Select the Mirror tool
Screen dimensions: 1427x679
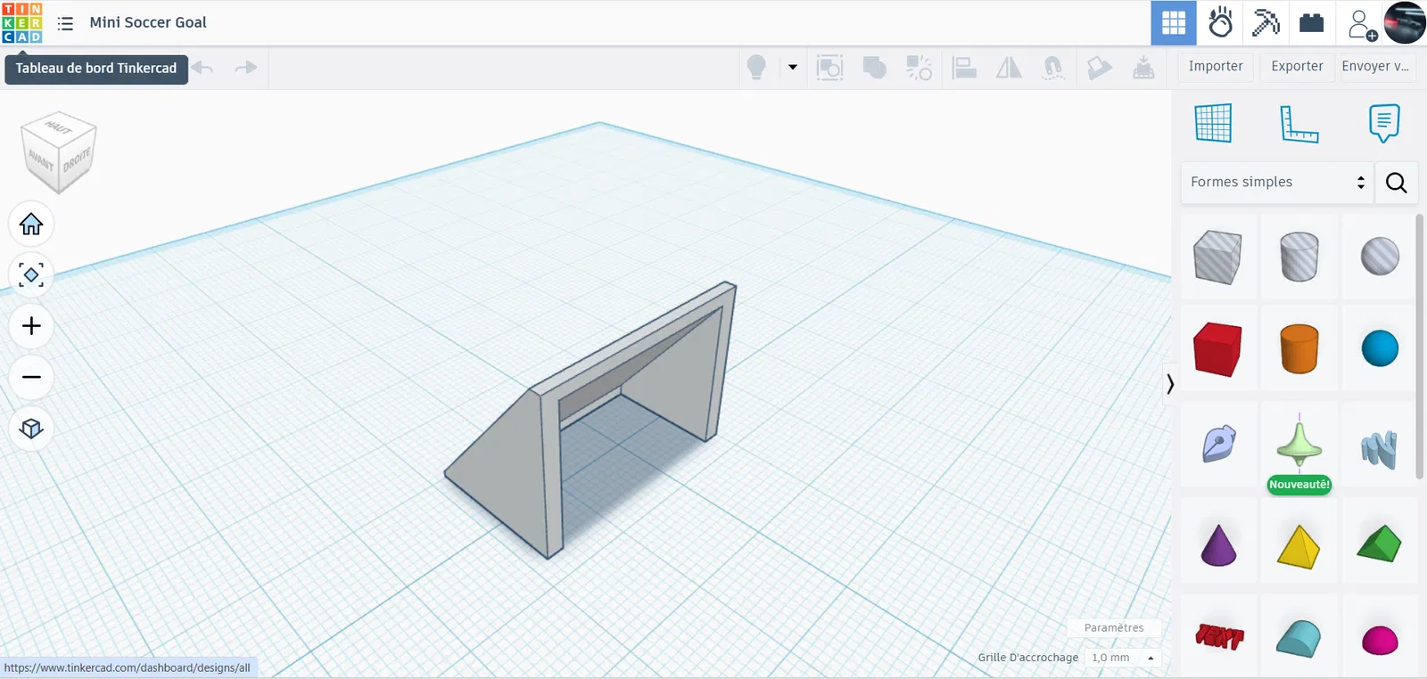pos(1009,68)
